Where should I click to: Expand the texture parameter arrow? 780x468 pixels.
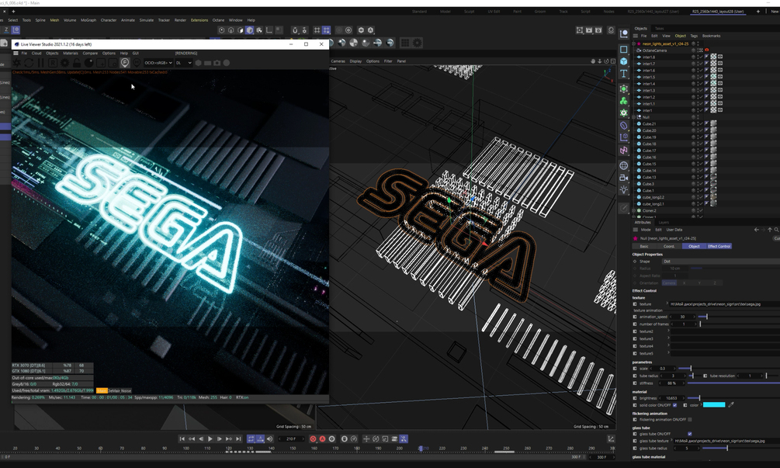pyautogui.click(x=667, y=303)
